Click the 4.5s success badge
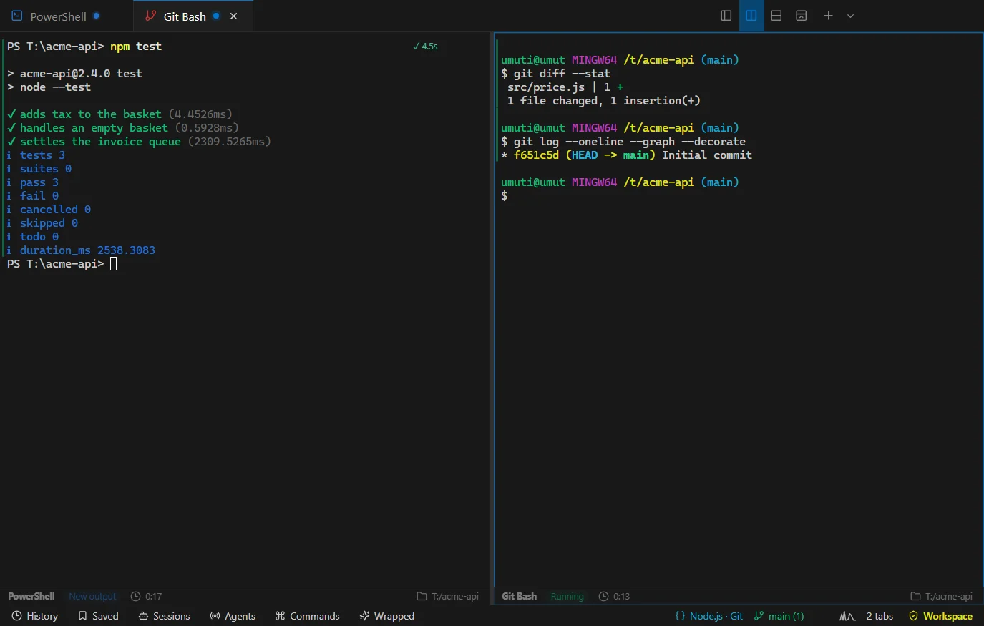The width and height of the screenshot is (984, 626). 425,46
